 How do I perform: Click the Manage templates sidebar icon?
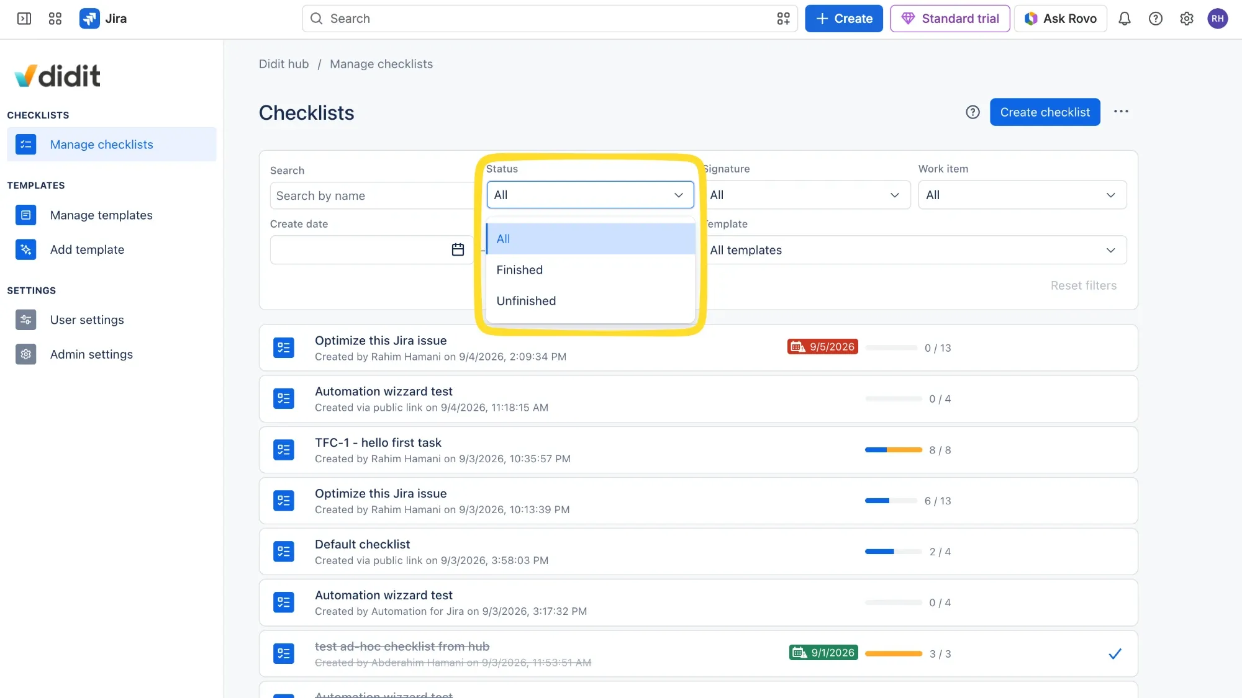[25, 215]
